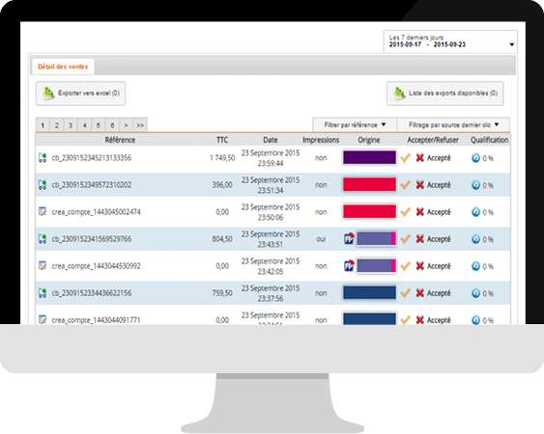This screenshot has width=544, height=434.
Task: Click the purple Origine swatch in first row
Action: 369,157
